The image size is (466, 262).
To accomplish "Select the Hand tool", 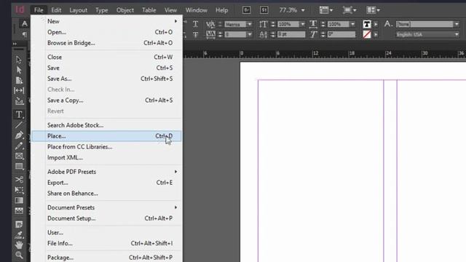I will 19,245.
